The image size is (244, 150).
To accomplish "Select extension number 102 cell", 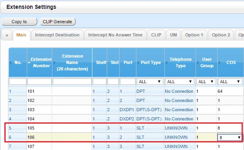I will 39,100.
